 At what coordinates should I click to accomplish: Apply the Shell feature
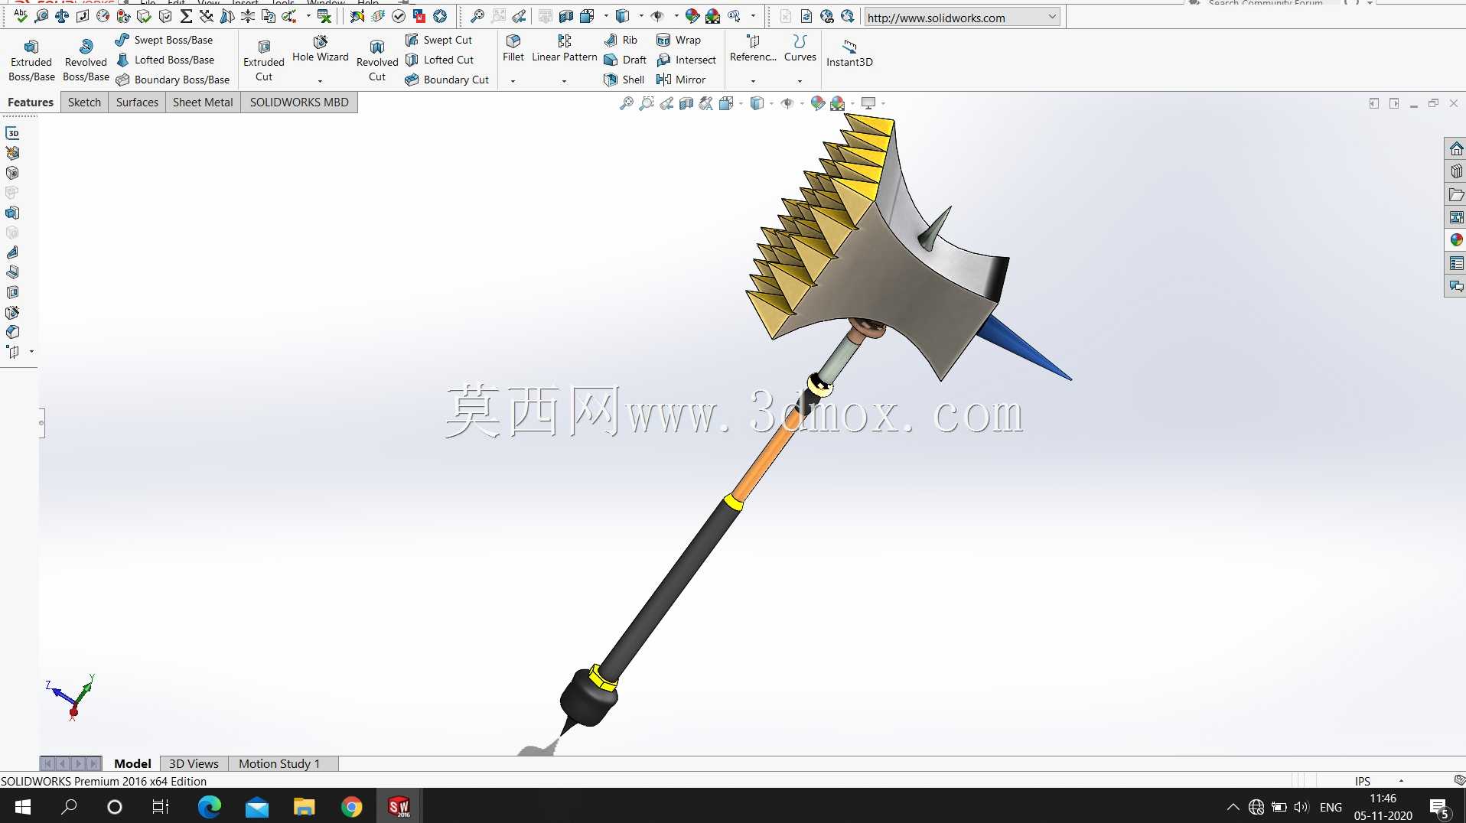(624, 80)
